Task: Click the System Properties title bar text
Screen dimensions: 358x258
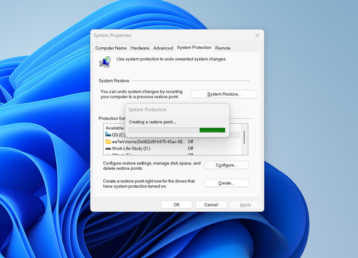Action: pos(112,35)
